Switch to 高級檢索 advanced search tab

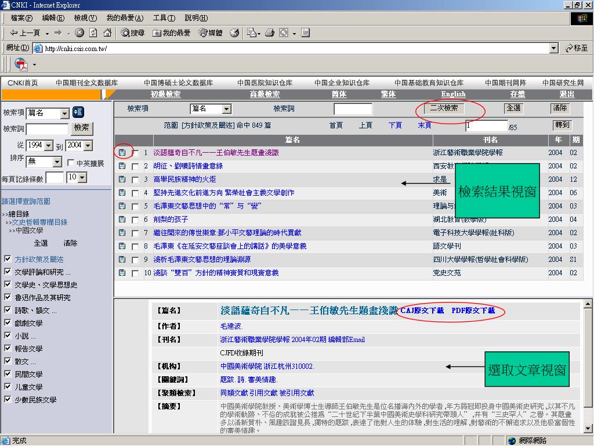265,94
